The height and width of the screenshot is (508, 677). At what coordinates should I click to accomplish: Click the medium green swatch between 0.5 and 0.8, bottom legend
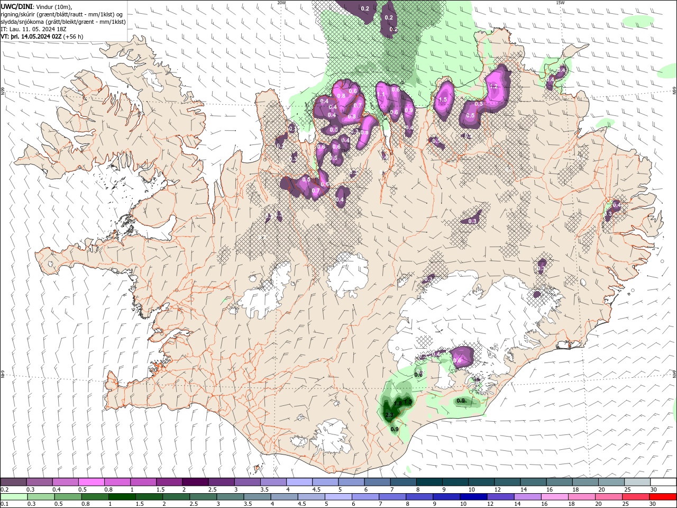click(x=68, y=497)
